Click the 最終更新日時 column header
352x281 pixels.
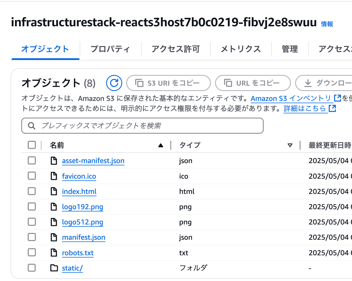[x=330, y=145]
